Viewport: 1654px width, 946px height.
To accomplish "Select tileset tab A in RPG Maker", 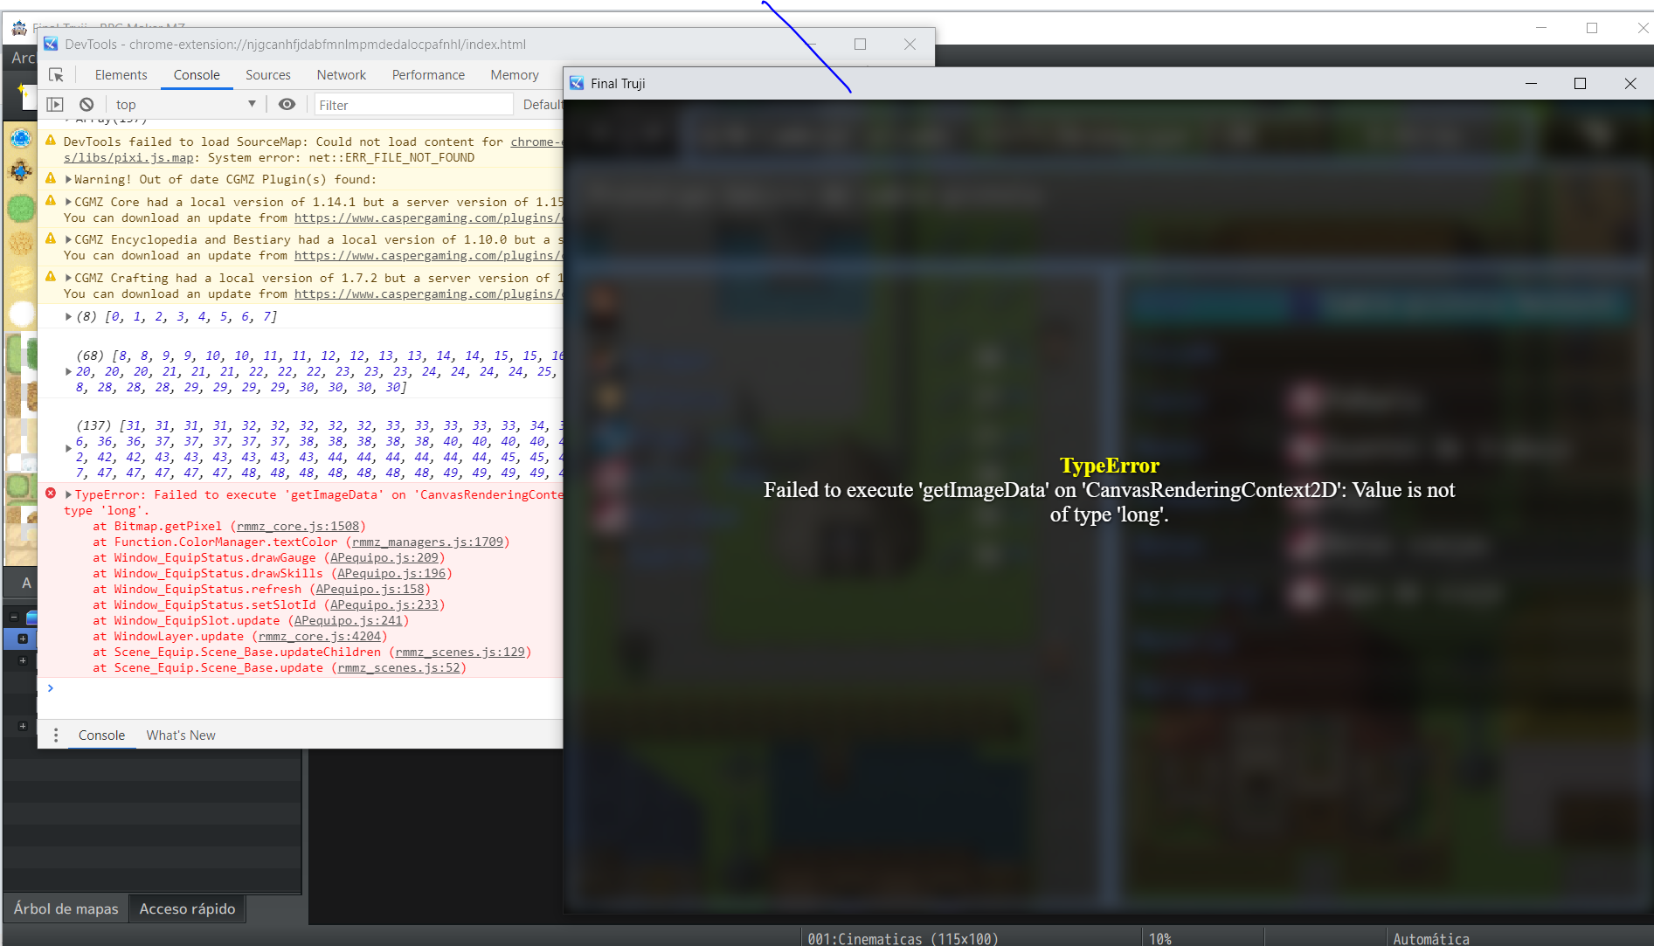I will tap(26, 583).
